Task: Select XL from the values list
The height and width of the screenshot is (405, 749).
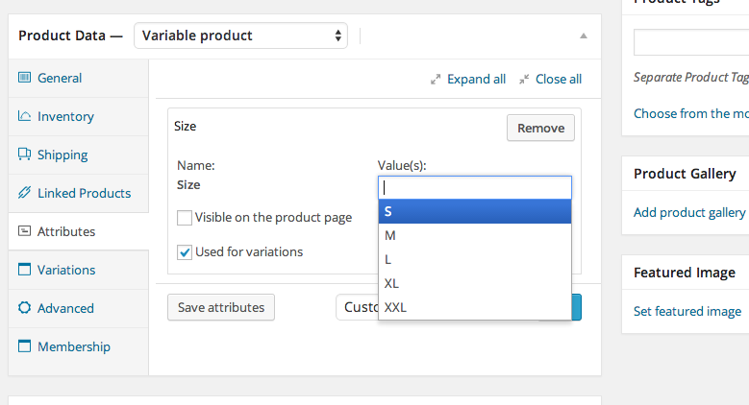Action: click(475, 283)
